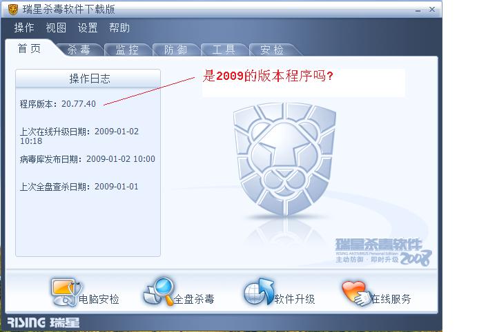
Task: Open the 设置 menu
Action: [x=88, y=28]
